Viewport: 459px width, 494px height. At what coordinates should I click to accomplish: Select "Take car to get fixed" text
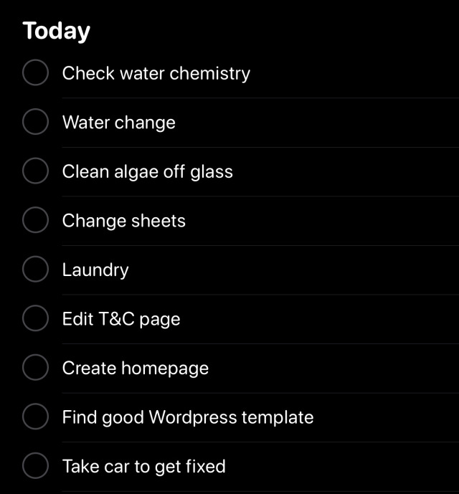tap(144, 467)
